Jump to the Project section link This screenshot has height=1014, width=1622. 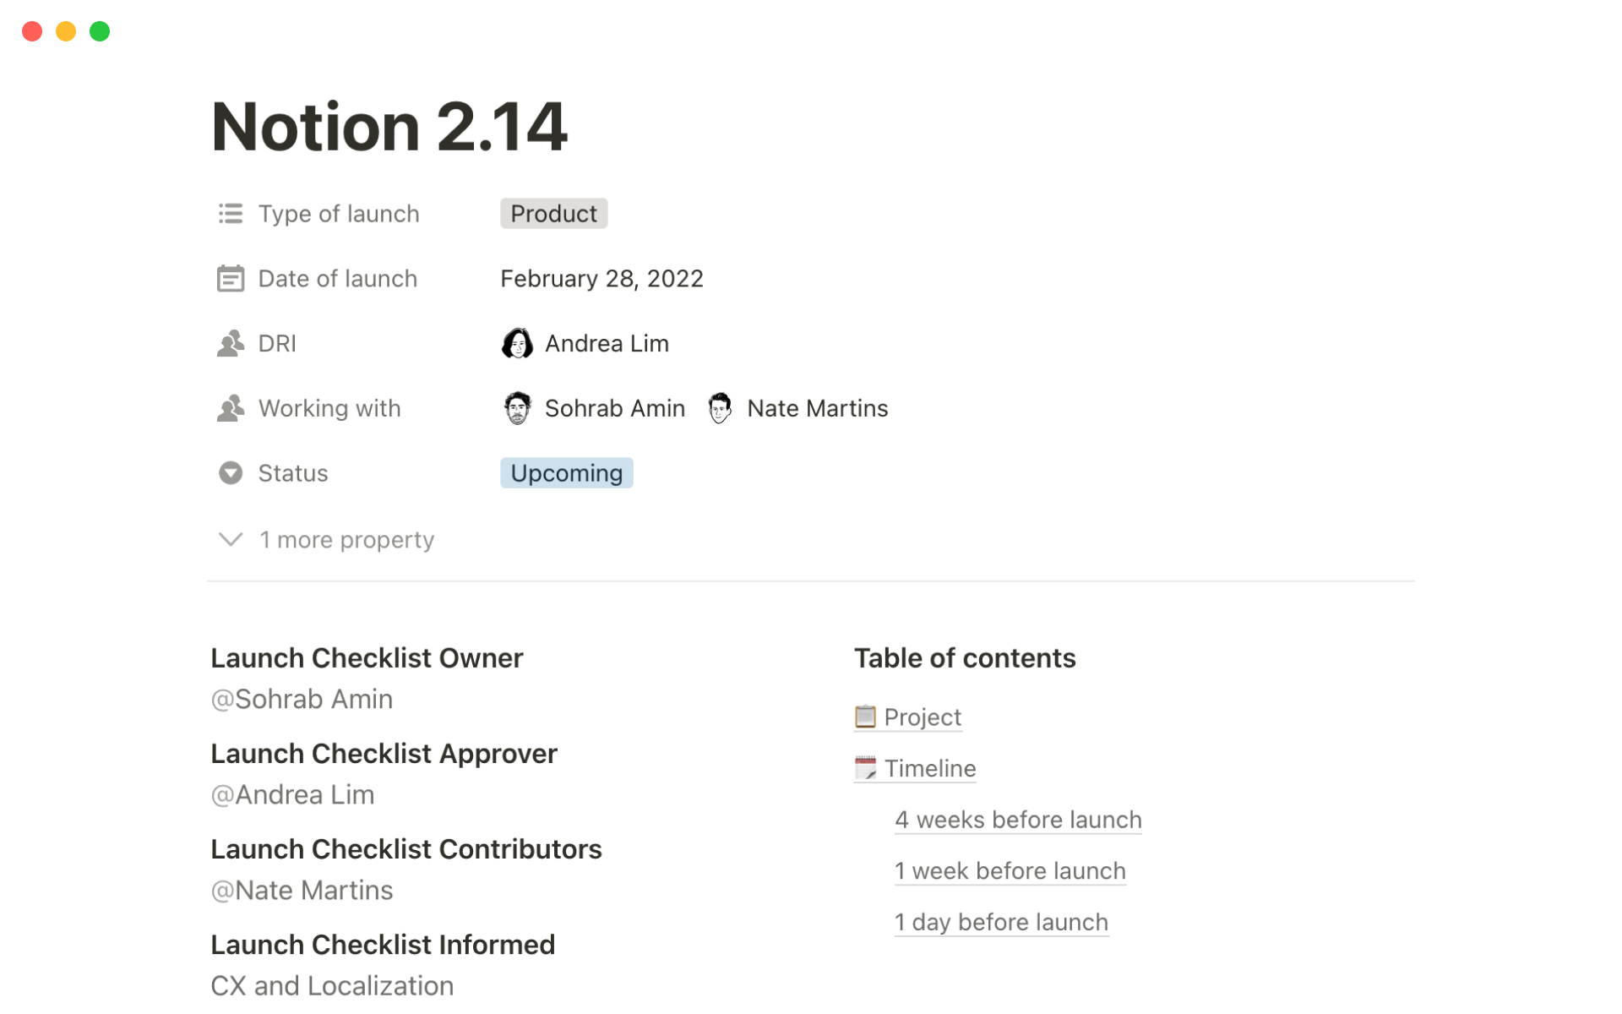(x=922, y=717)
